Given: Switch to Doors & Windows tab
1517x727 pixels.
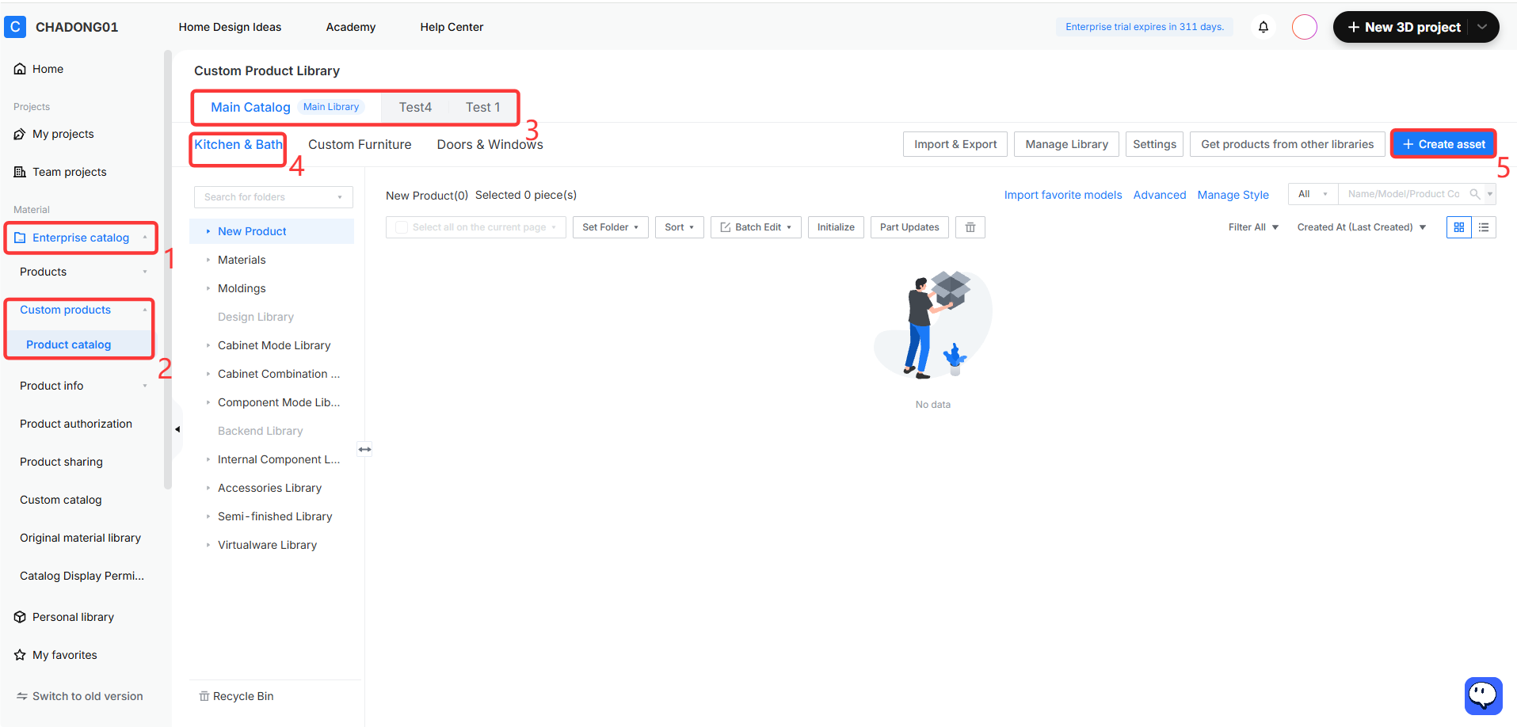Looking at the screenshot, I should (490, 144).
